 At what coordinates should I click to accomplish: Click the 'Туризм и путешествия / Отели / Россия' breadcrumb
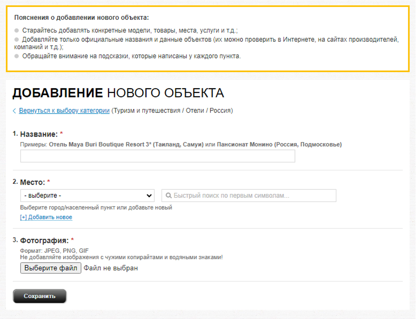click(172, 111)
